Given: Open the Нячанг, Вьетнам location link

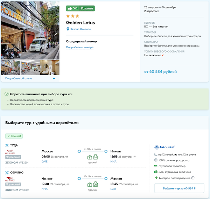Looking at the screenshot, I should (80, 29).
